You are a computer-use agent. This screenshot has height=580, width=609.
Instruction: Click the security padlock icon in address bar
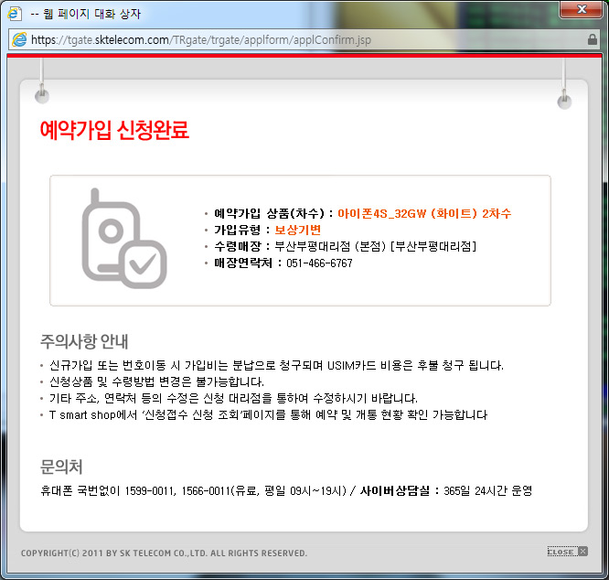tap(592, 39)
